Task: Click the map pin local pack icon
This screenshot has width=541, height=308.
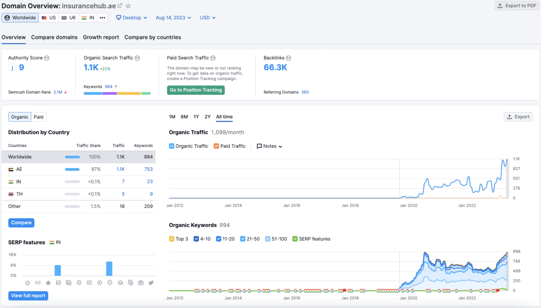Action: 110,283
